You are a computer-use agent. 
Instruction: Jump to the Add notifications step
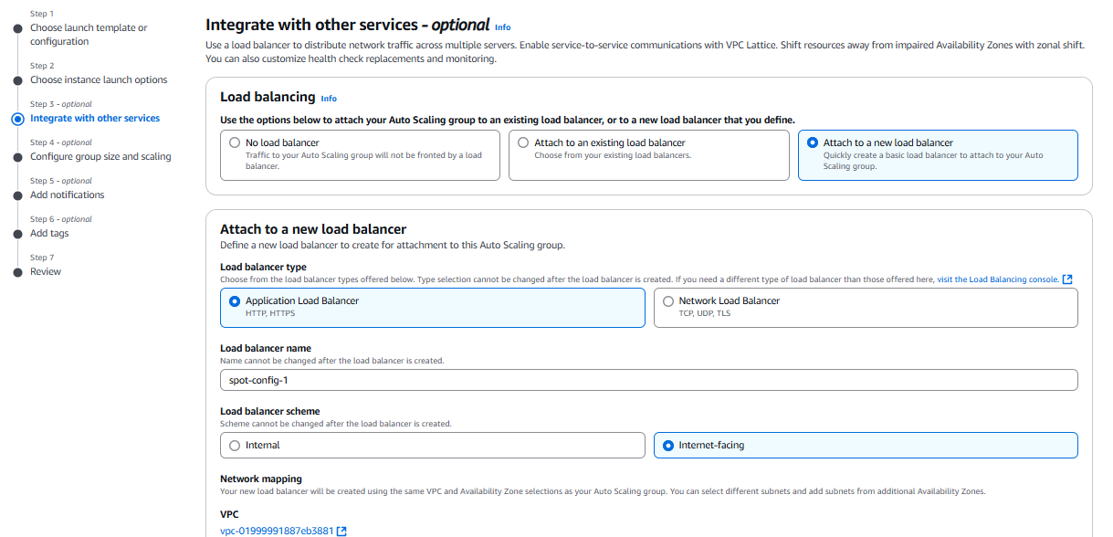click(67, 195)
